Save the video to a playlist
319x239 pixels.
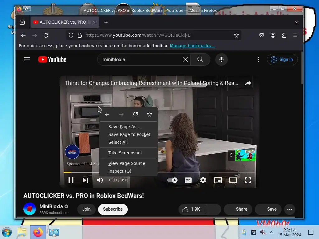(268, 209)
